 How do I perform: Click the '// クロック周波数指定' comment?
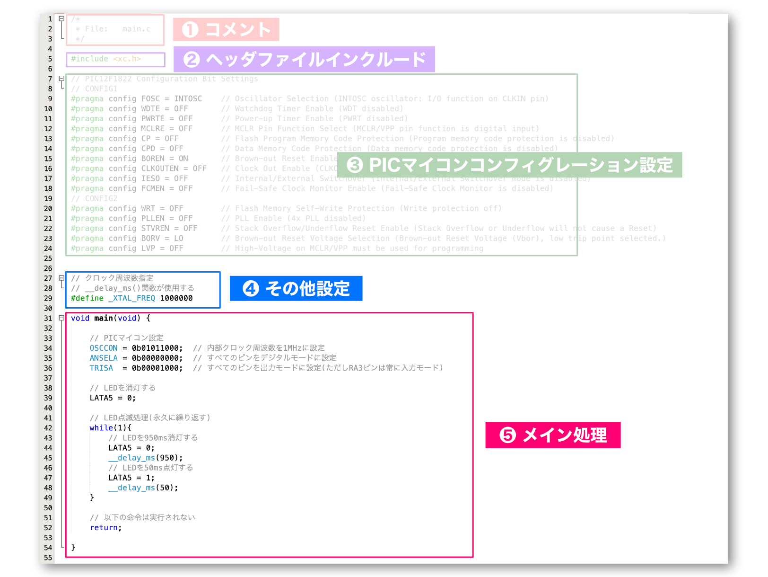point(112,278)
